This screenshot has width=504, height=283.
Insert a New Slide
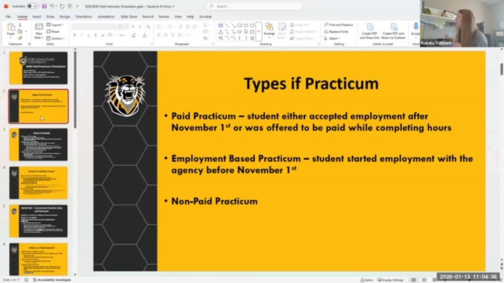38,29
